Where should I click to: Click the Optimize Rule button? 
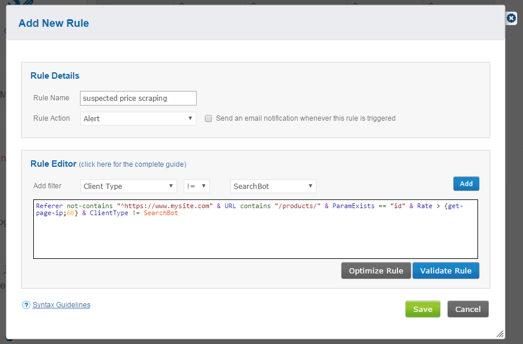click(376, 271)
